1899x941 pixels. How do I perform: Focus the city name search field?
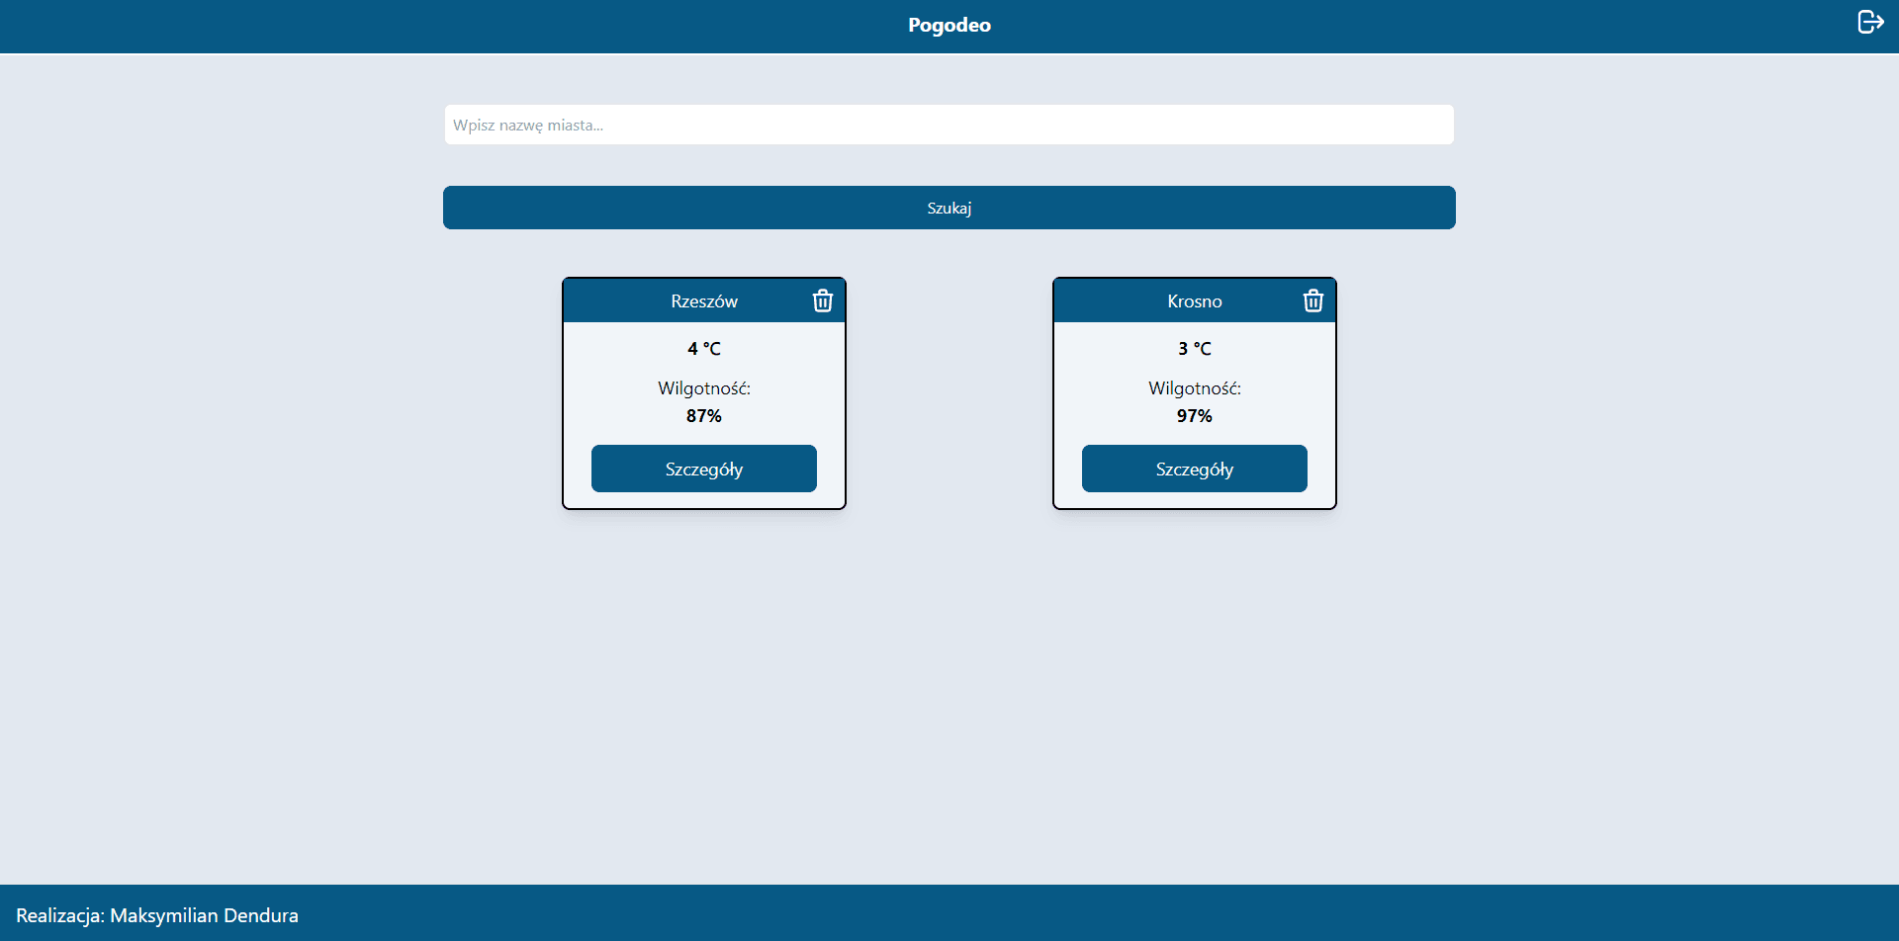coord(949,125)
